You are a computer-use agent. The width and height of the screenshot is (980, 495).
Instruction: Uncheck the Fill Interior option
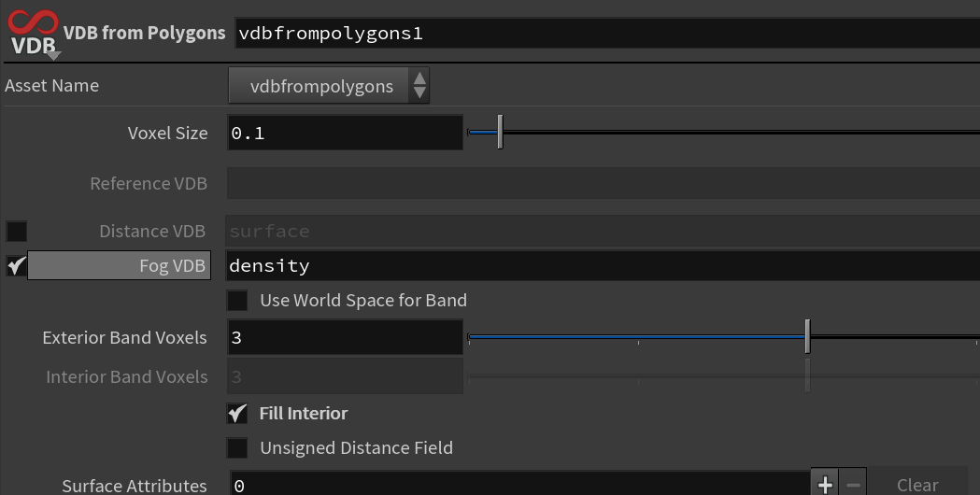pyautogui.click(x=237, y=413)
